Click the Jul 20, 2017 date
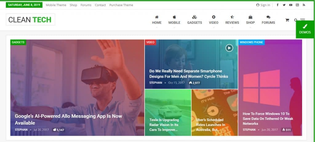Screen dimensions: 315x142 tap(41, 130)
